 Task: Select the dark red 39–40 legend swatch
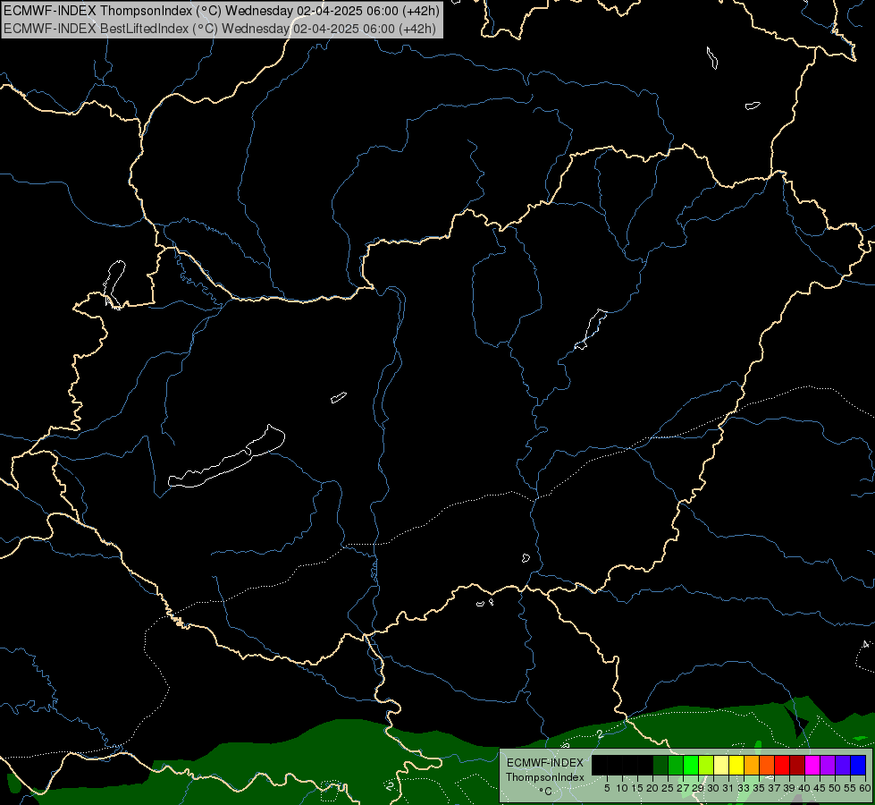pyautogui.click(x=797, y=765)
